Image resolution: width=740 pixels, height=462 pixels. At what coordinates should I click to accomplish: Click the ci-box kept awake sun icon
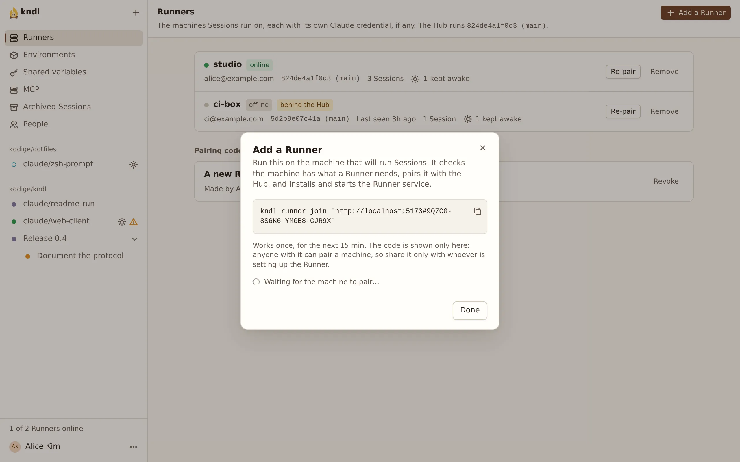pyautogui.click(x=467, y=119)
